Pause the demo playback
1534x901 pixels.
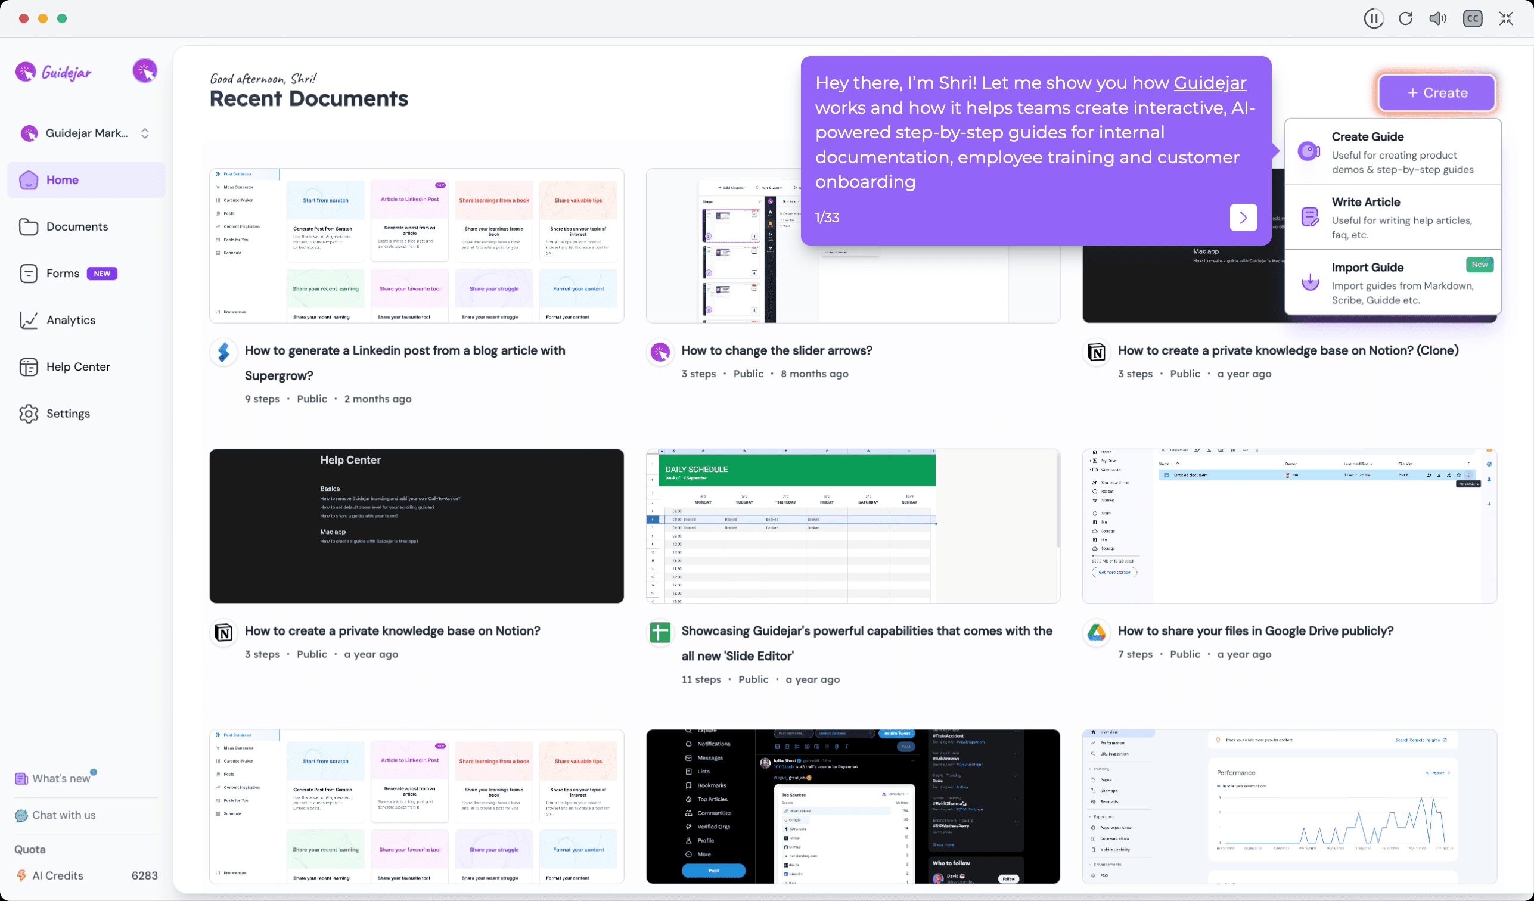1373,18
